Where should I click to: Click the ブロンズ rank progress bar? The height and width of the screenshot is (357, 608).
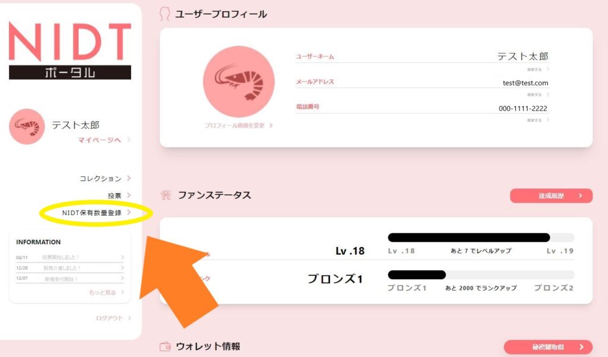[481, 275]
